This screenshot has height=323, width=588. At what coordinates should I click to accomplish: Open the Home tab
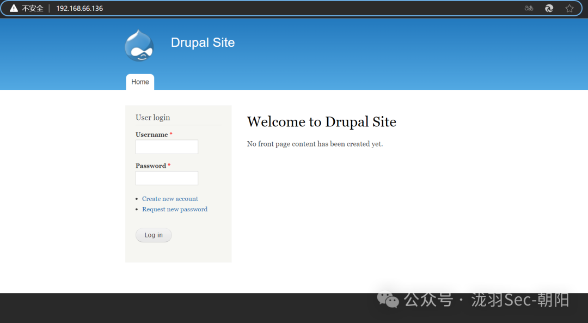click(140, 82)
